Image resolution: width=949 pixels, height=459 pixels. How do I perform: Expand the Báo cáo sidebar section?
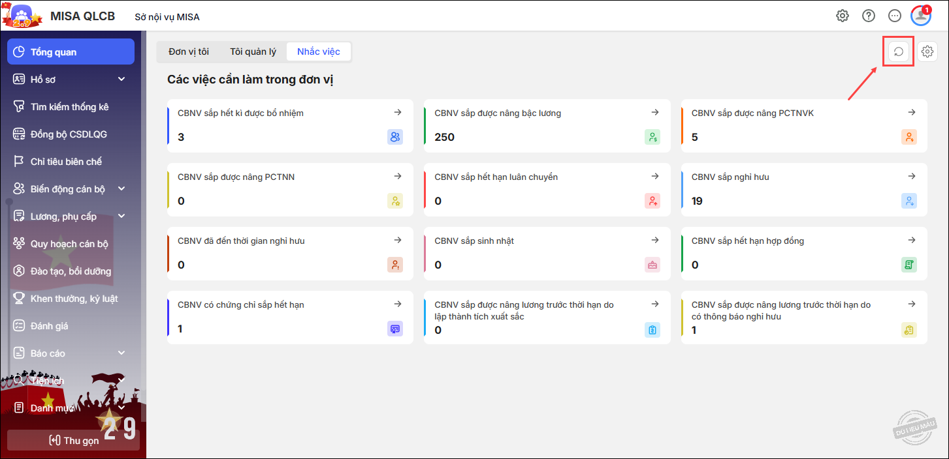tap(121, 353)
